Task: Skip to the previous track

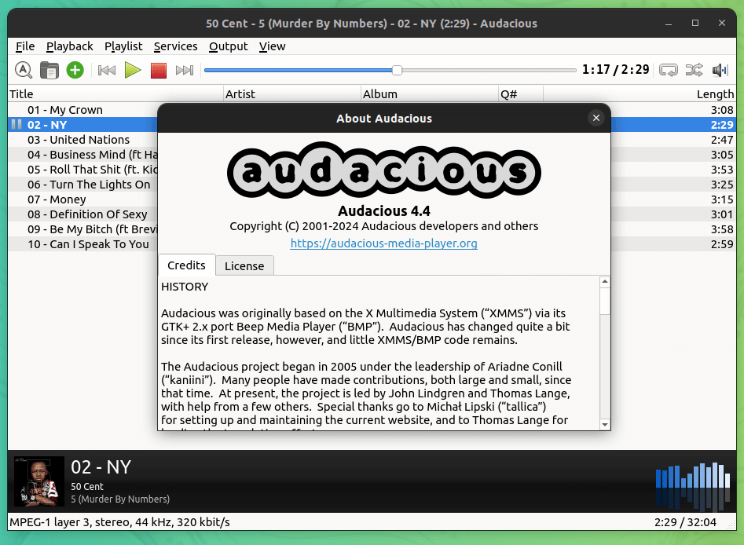Action: 106,70
